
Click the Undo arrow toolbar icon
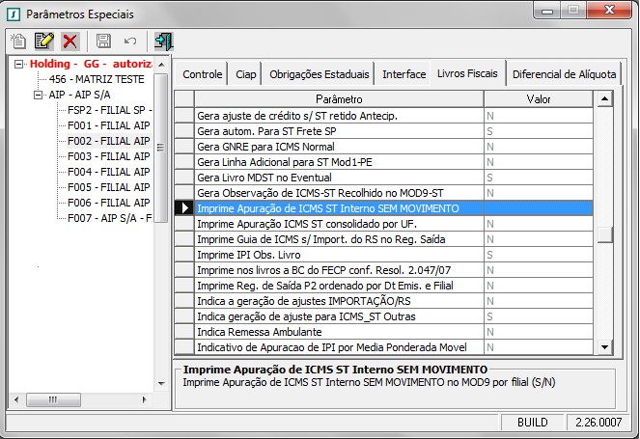pos(129,41)
